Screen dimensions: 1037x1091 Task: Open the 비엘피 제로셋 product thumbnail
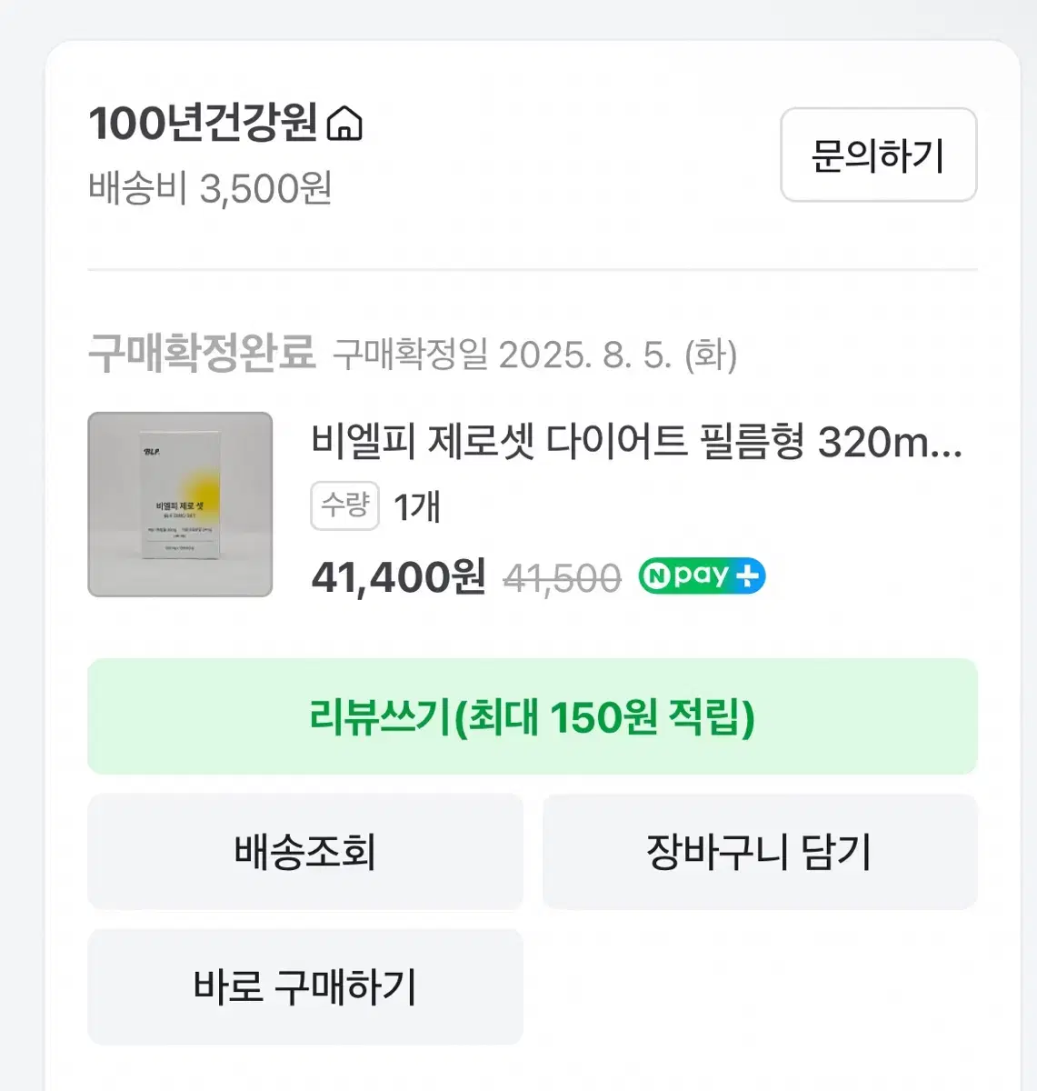pyautogui.click(x=180, y=505)
